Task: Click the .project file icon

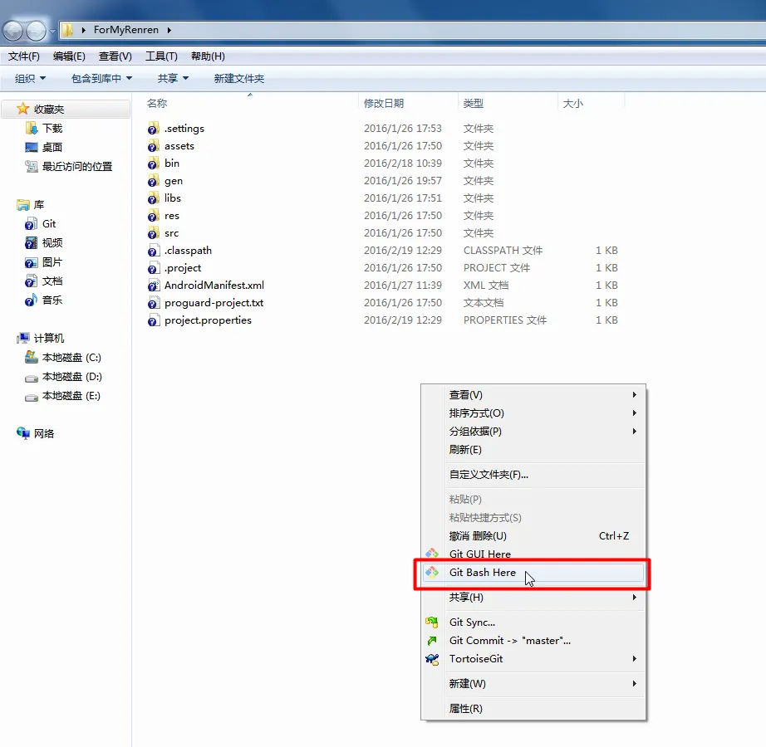Action: 154,268
